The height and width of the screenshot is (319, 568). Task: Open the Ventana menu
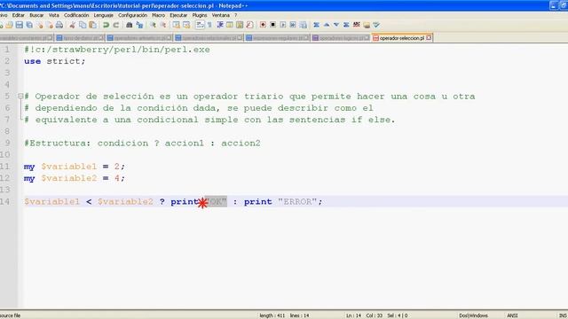click(221, 15)
